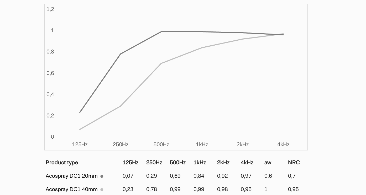The width and height of the screenshot is (366, 195).
Task: Click the dark line's peak at 500Hz
Action: coord(161,32)
